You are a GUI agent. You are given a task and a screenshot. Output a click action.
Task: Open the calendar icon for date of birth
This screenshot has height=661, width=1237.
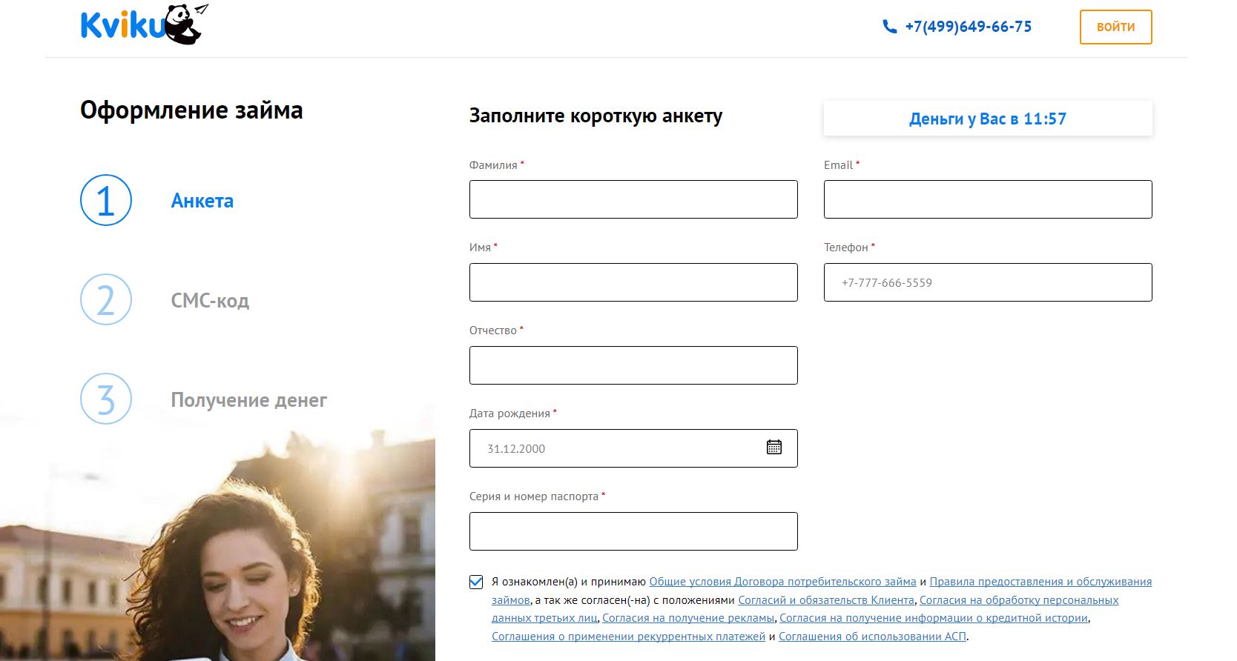773,448
